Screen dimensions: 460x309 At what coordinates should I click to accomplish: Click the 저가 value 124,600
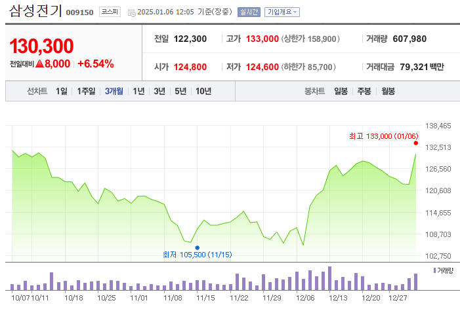click(262, 67)
